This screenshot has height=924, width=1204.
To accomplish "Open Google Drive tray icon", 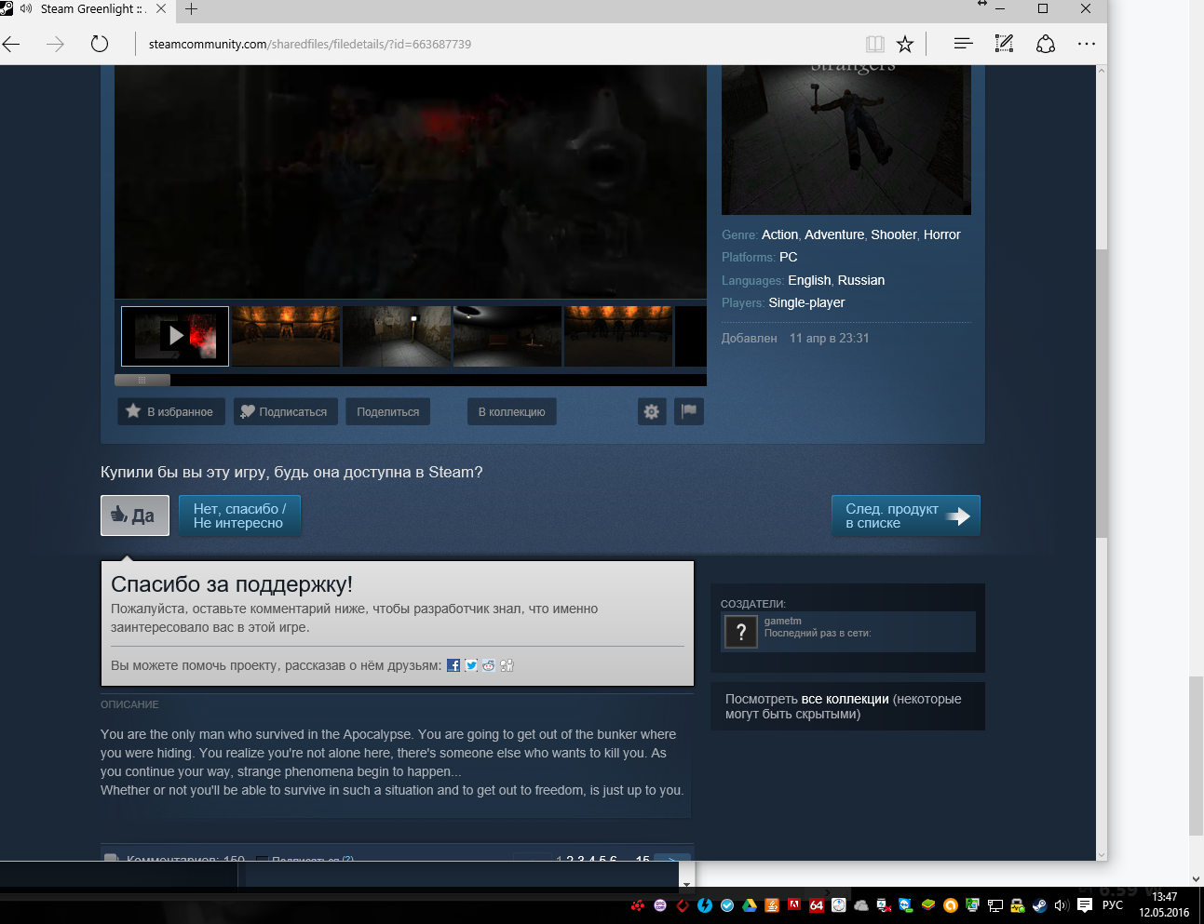I will (750, 905).
